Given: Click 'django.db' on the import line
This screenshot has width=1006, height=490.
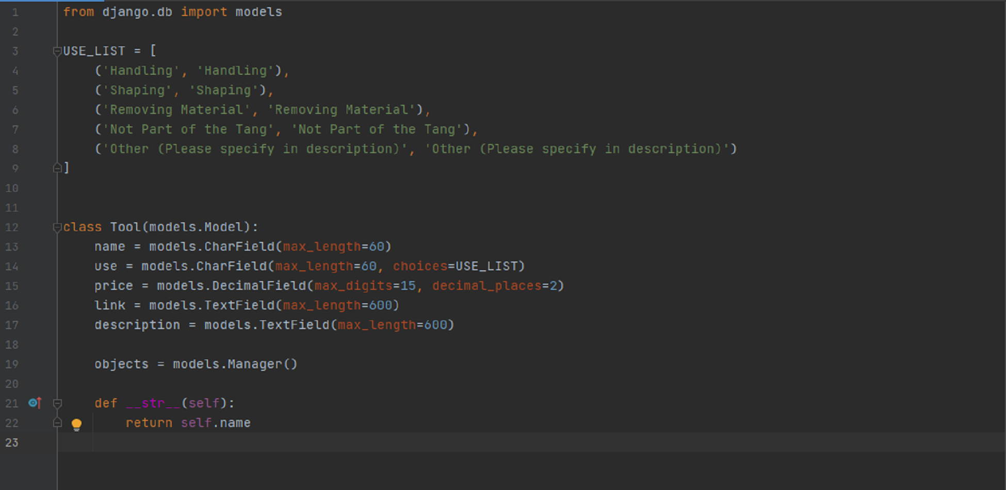Looking at the screenshot, I should click(x=137, y=12).
